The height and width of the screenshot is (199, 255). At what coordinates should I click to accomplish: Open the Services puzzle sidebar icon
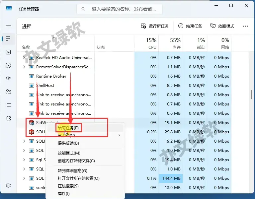[x=8, y=118]
